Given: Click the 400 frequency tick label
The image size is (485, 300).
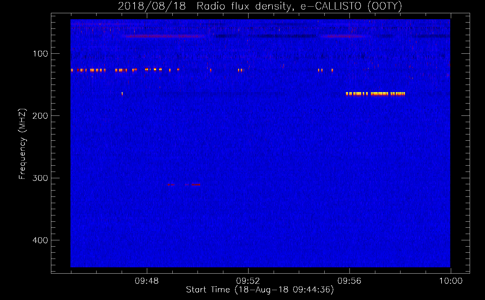Looking at the screenshot, I should 40,240.
